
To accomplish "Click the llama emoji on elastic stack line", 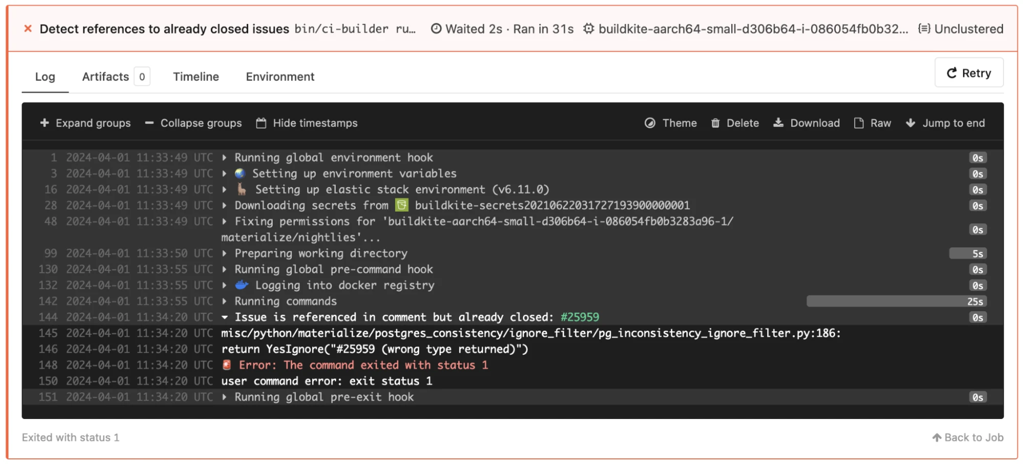I will 242,189.
